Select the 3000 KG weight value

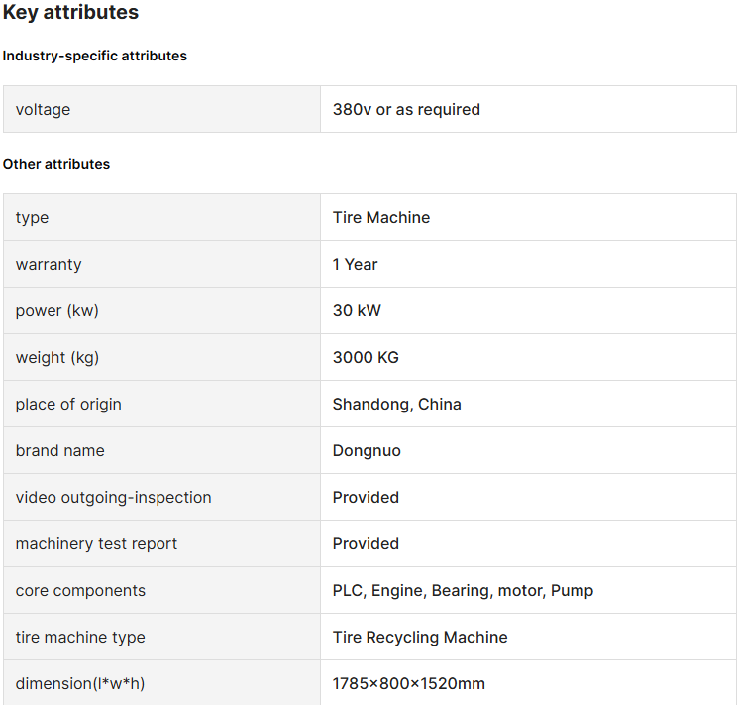pyautogui.click(x=366, y=357)
